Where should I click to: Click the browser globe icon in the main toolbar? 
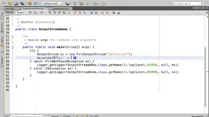click(x=68, y=4)
